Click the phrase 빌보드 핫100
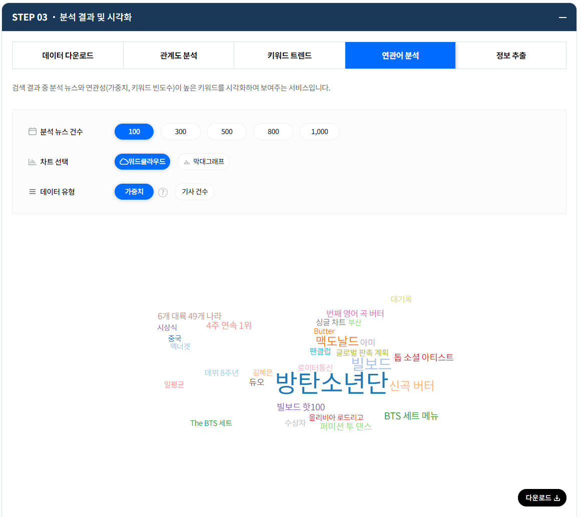Image resolution: width=581 pixels, height=517 pixels. (x=301, y=407)
